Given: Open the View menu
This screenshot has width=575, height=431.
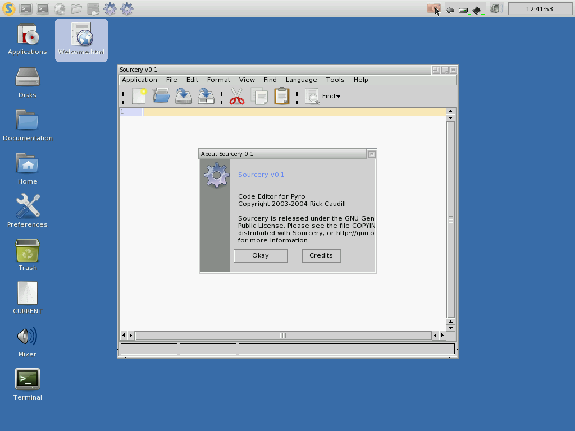Looking at the screenshot, I should coord(247,80).
